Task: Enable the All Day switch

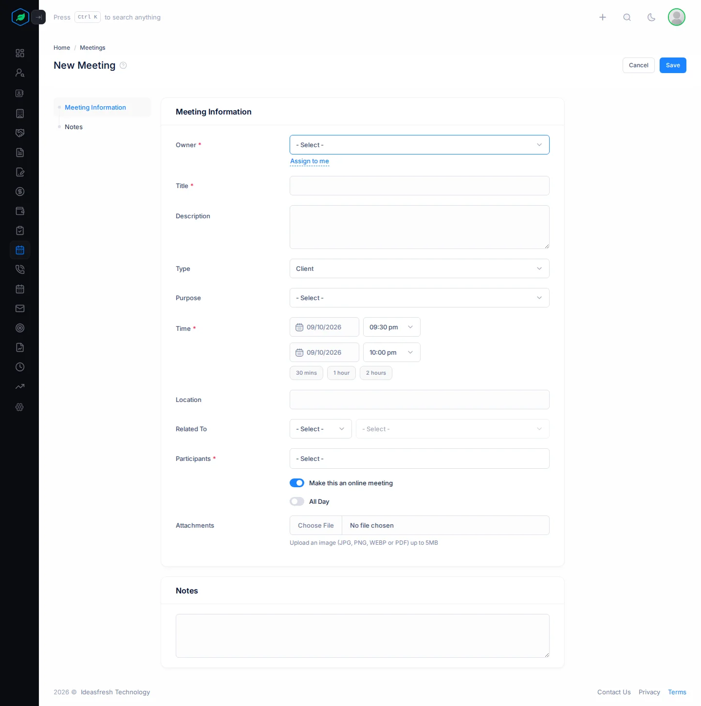Action: pos(297,501)
